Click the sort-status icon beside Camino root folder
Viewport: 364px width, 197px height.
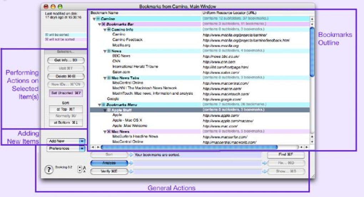98,19
